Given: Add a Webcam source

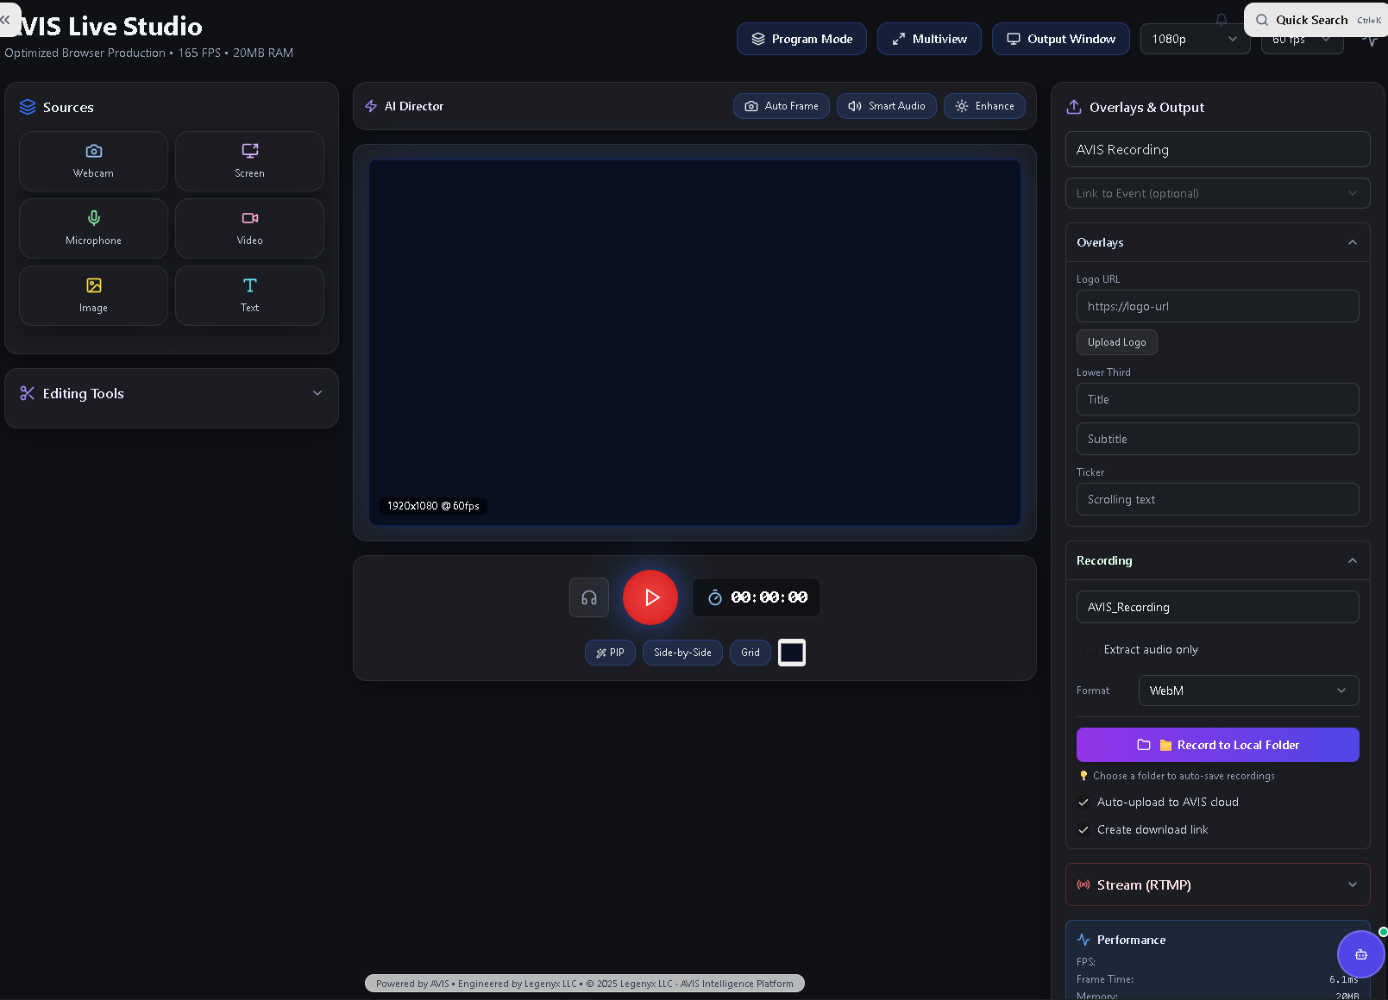Looking at the screenshot, I should pyautogui.click(x=93, y=161).
